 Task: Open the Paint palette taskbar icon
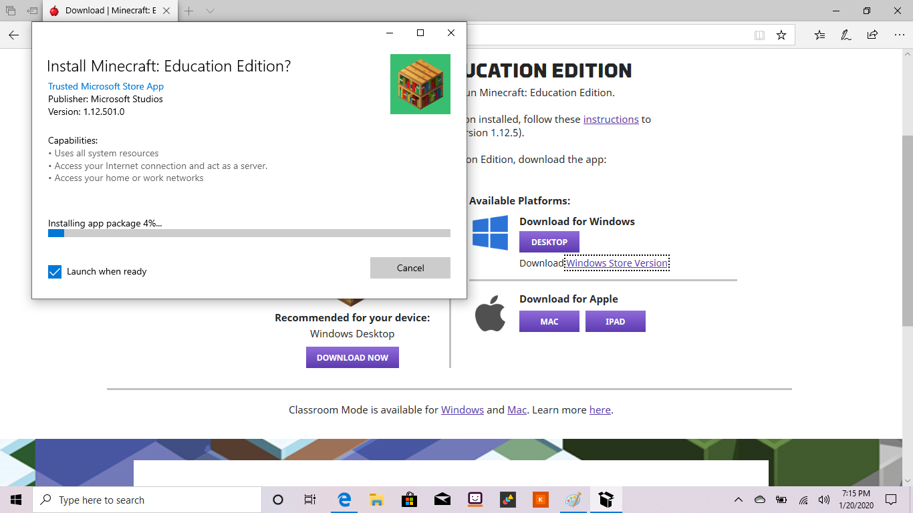click(x=573, y=500)
